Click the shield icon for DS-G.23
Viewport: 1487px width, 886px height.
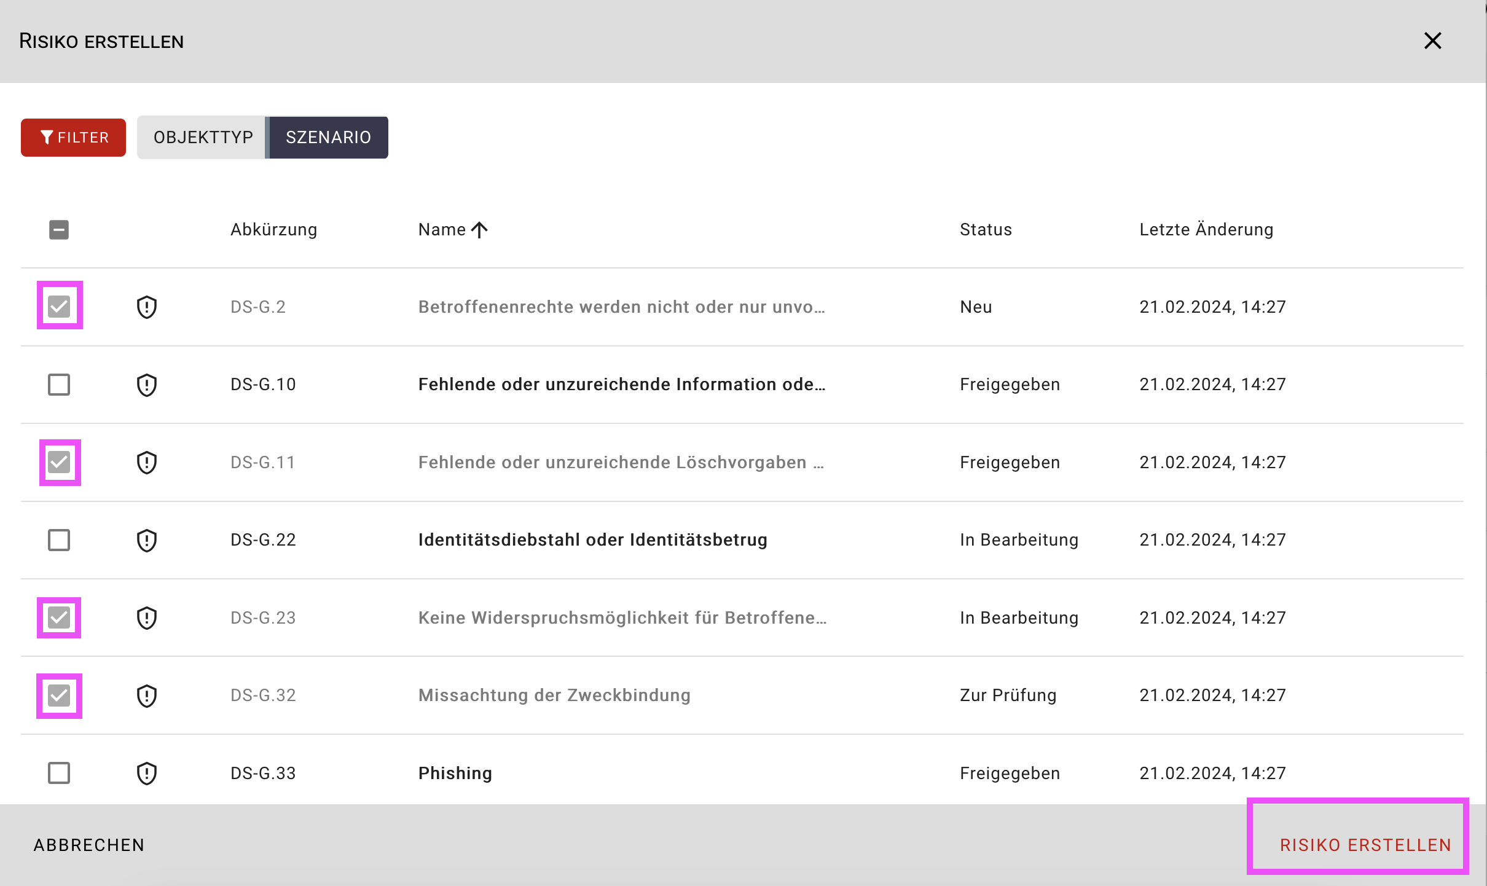click(x=146, y=617)
